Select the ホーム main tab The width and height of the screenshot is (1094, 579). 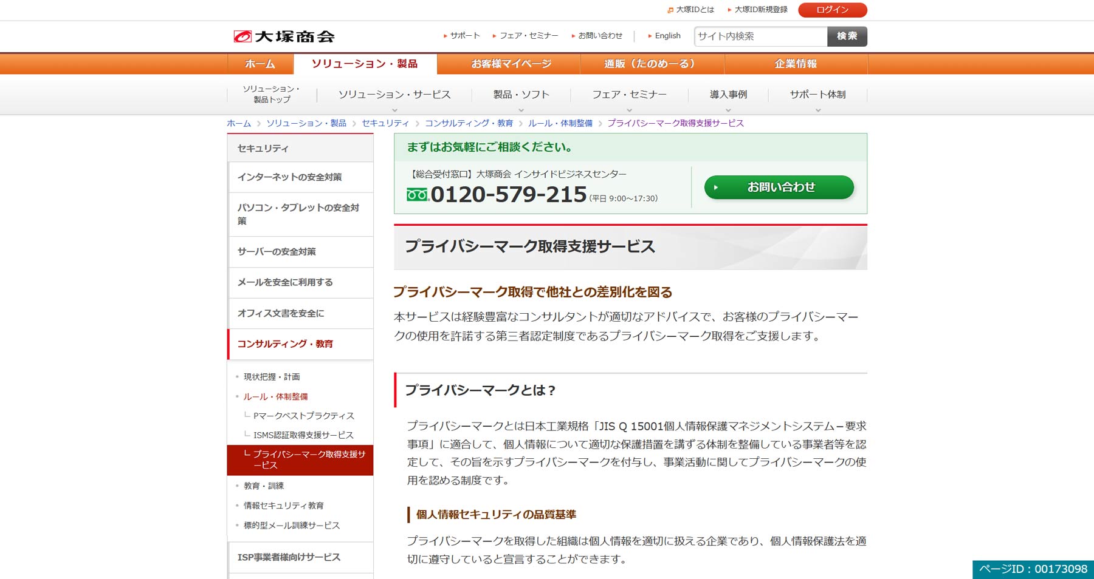[260, 64]
